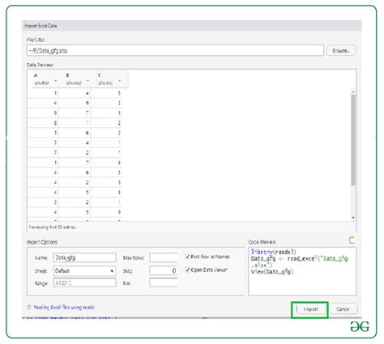The width and height of the screenshot is (384, 344).
Task: Click the help icon beside Reading Excel files link
Action: pos(29,307)
